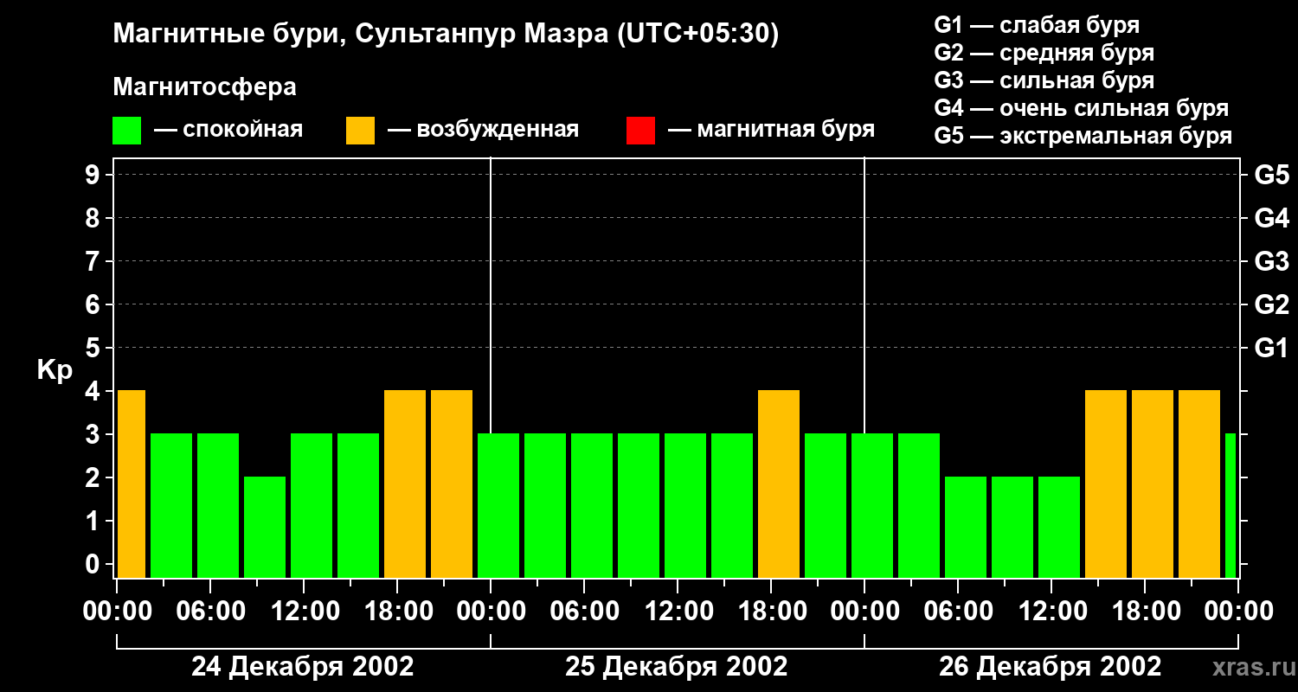The height and width of the screenshot is (692, 1298).
Task: Click the date label '24 Декабря 2002'
Action: coord(303,667)
